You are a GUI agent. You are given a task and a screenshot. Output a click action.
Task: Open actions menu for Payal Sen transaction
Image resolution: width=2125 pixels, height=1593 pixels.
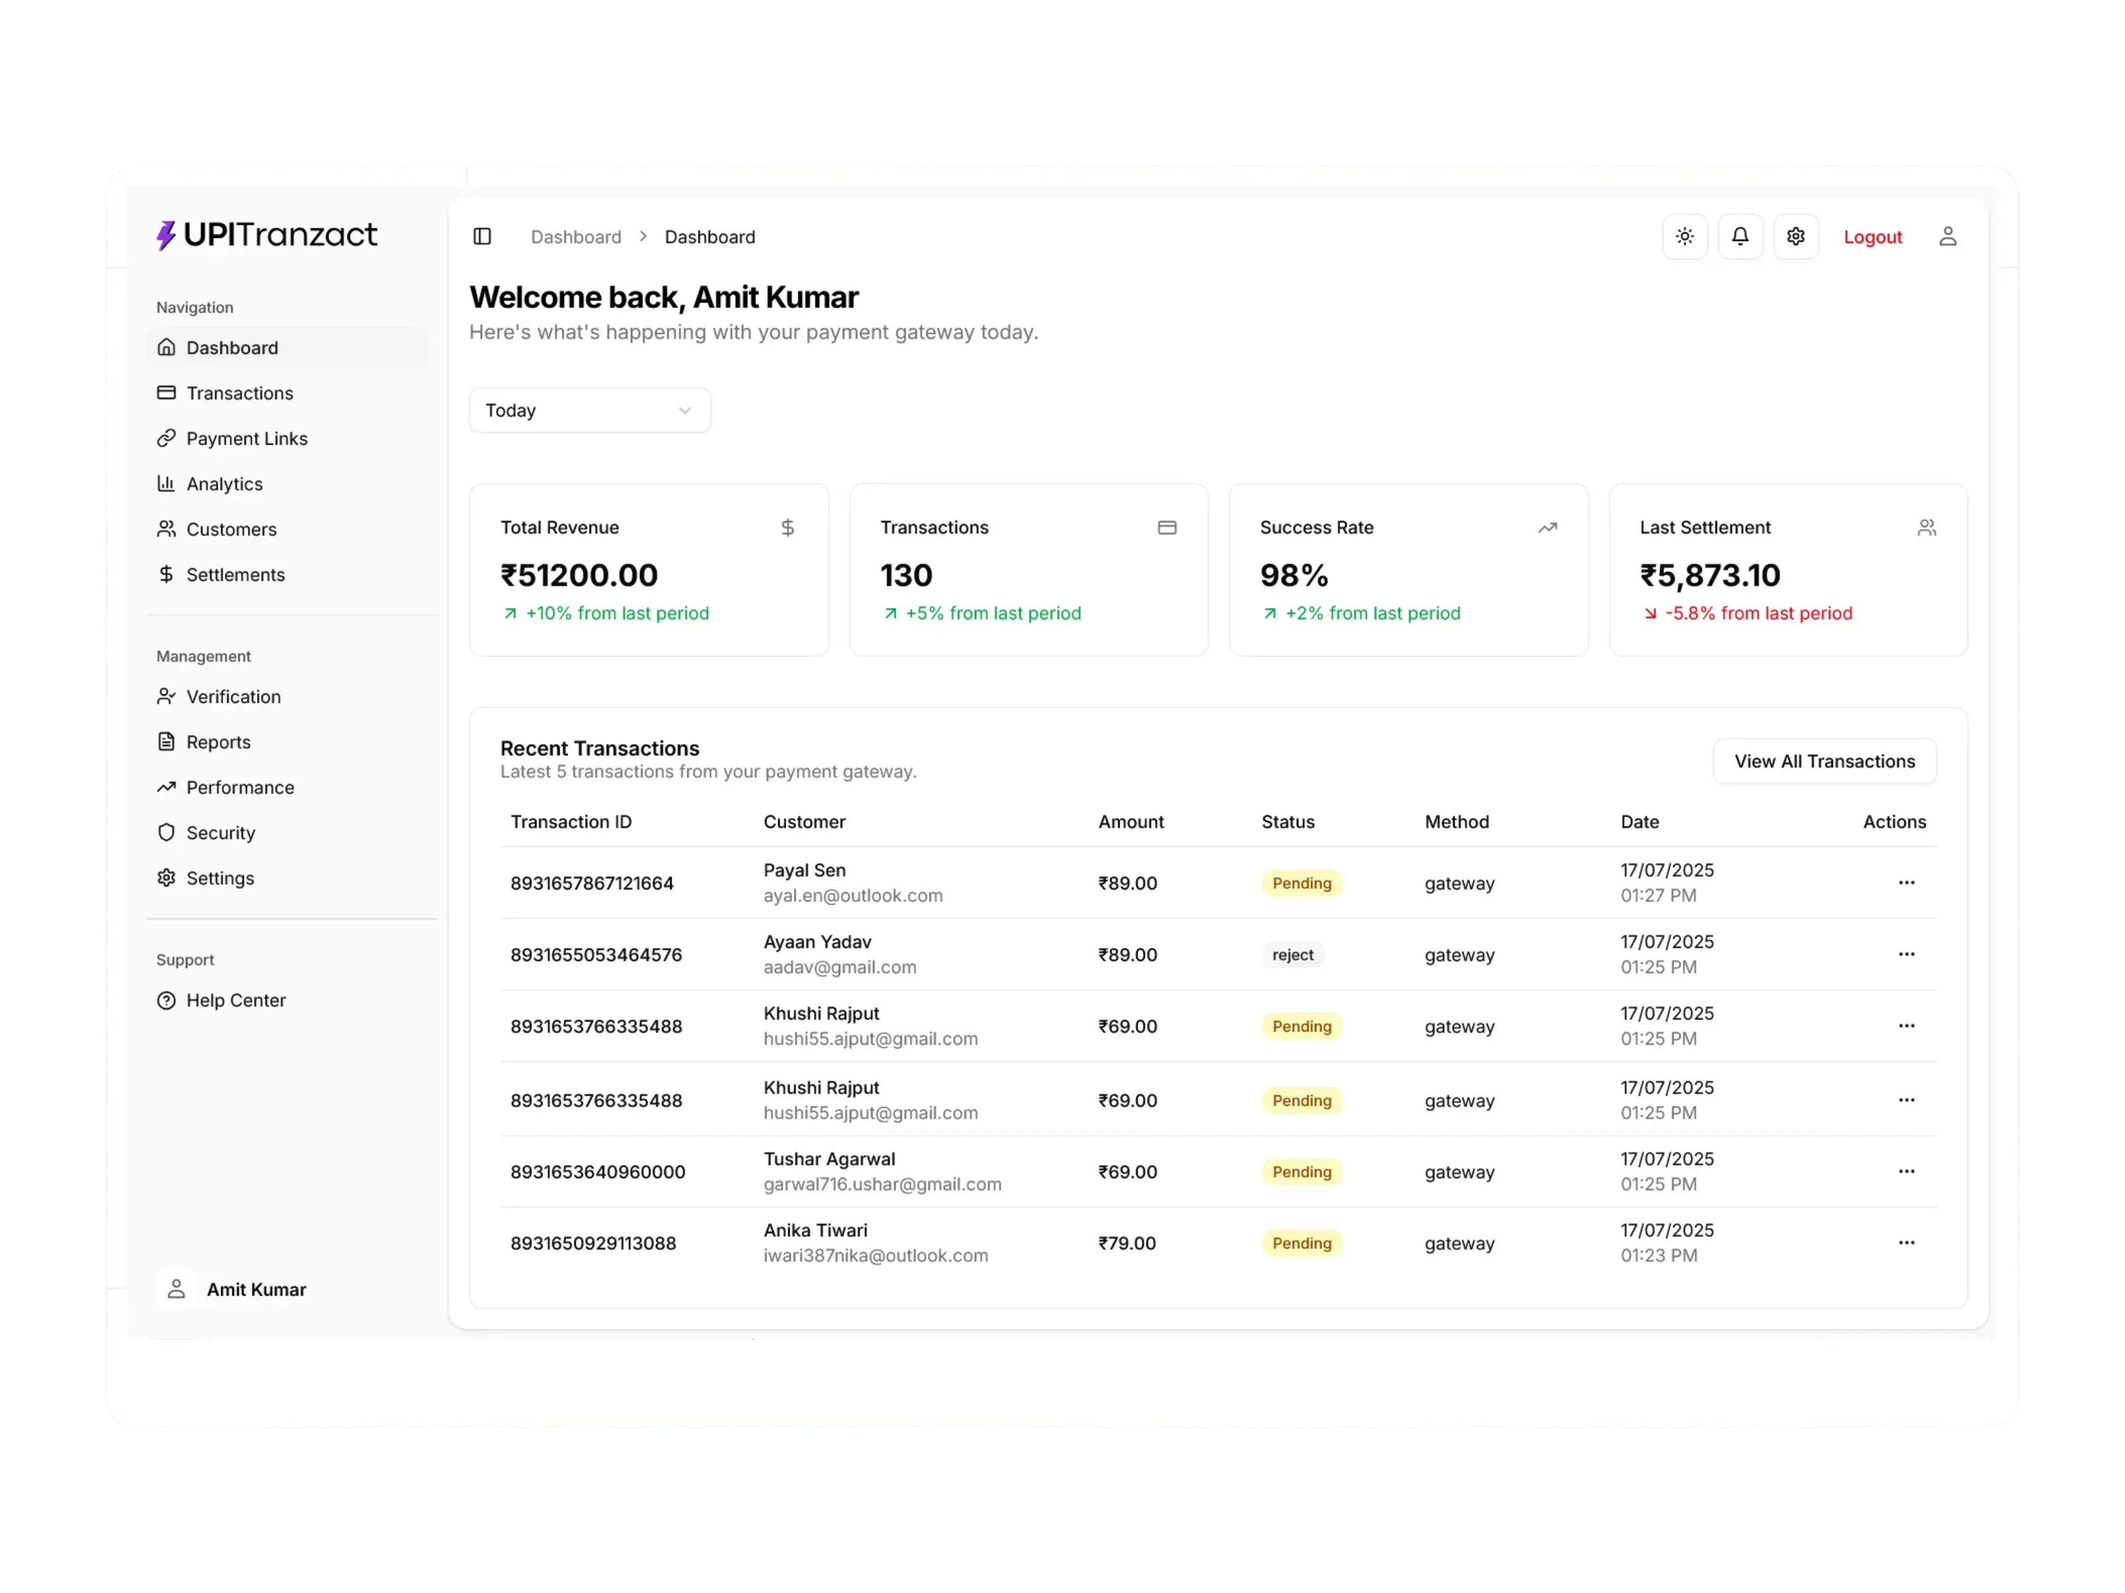pos(1906,882)
